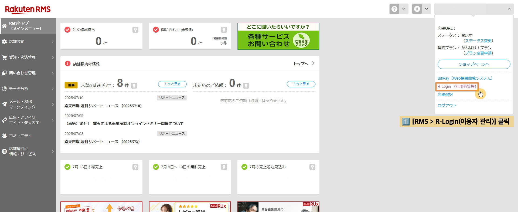Go to RMSトップ main menu
The height and width of the screenshot is (212, 518).
[28, 26]
